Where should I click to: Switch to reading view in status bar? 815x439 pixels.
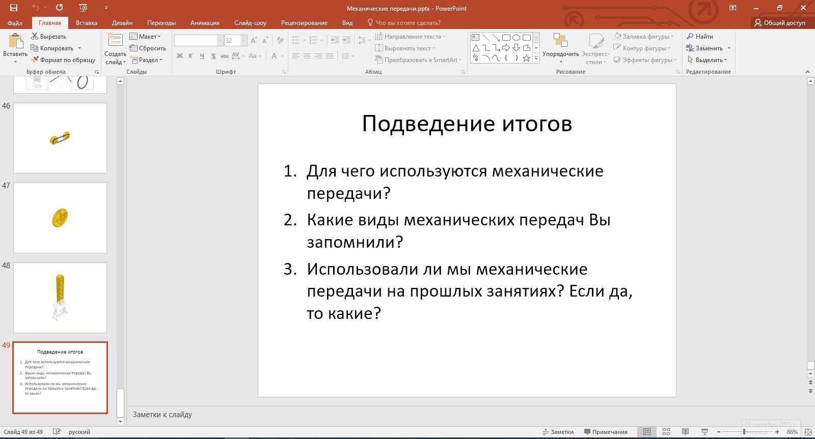click(685, 432)
